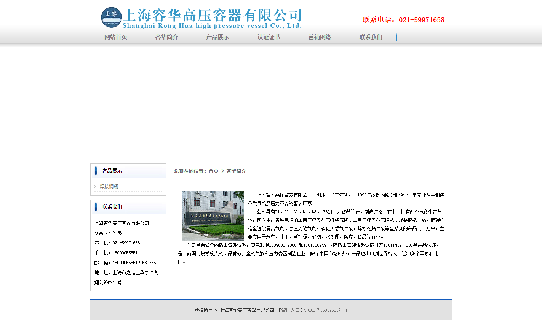Click the 焊接钢瓶 product link
The height and width of the screenshot is (320, 542).
tap(109, 187)
